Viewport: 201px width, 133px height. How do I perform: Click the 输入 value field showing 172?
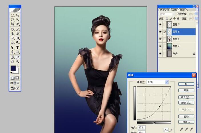tap(142, 128)
